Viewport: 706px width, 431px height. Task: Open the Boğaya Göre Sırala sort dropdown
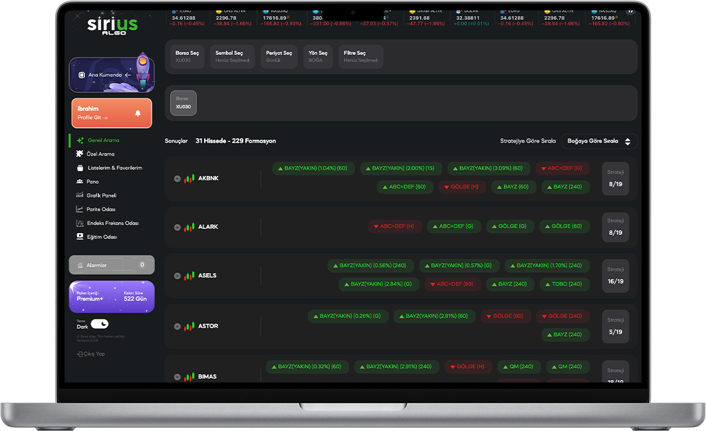(x=599, y=141)
